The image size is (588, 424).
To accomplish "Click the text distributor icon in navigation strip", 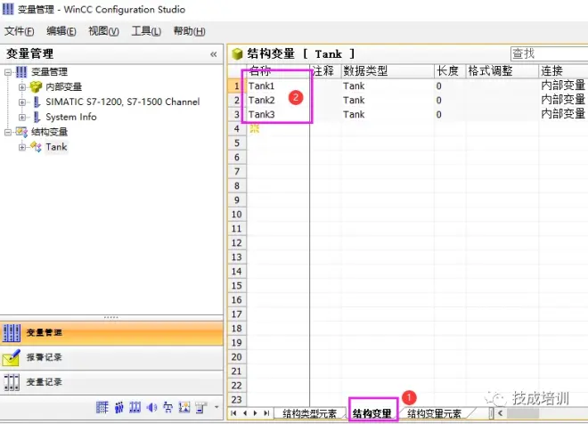I will tap(168, 407).
